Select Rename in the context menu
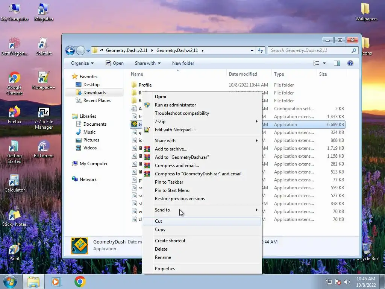This screenshot has width=385, height=289. pos(202,257)
